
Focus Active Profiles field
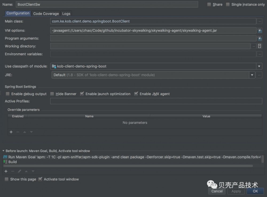pyautogui.click(x=156, y=101)
